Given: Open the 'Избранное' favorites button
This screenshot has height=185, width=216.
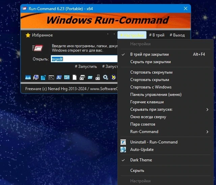Looking at the screenshot, I should click(39, 35).
